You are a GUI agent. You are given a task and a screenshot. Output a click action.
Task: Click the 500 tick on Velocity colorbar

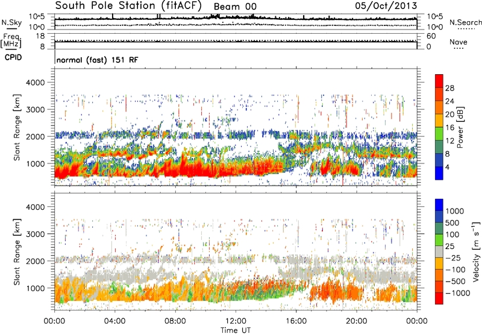[452, 223]
